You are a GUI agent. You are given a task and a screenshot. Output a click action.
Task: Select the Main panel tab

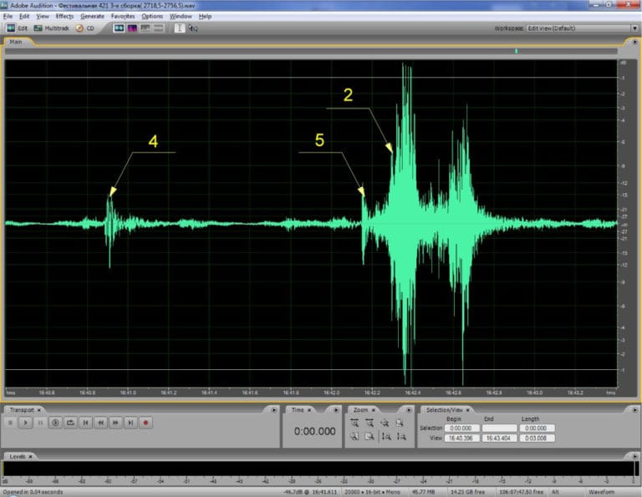click(x=16, y=42)
